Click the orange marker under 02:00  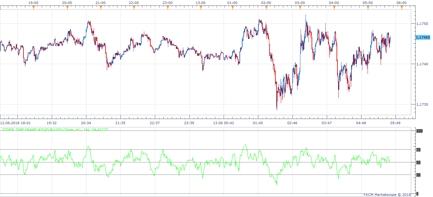coord(267,8)
